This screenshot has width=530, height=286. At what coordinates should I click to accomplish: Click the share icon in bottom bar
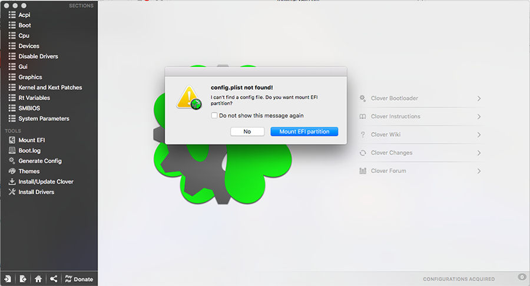coord(54,279)
